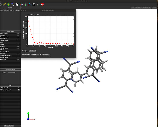Activate the Selection rectangle tool
The image size is (158, 127).
click(12, 4)
